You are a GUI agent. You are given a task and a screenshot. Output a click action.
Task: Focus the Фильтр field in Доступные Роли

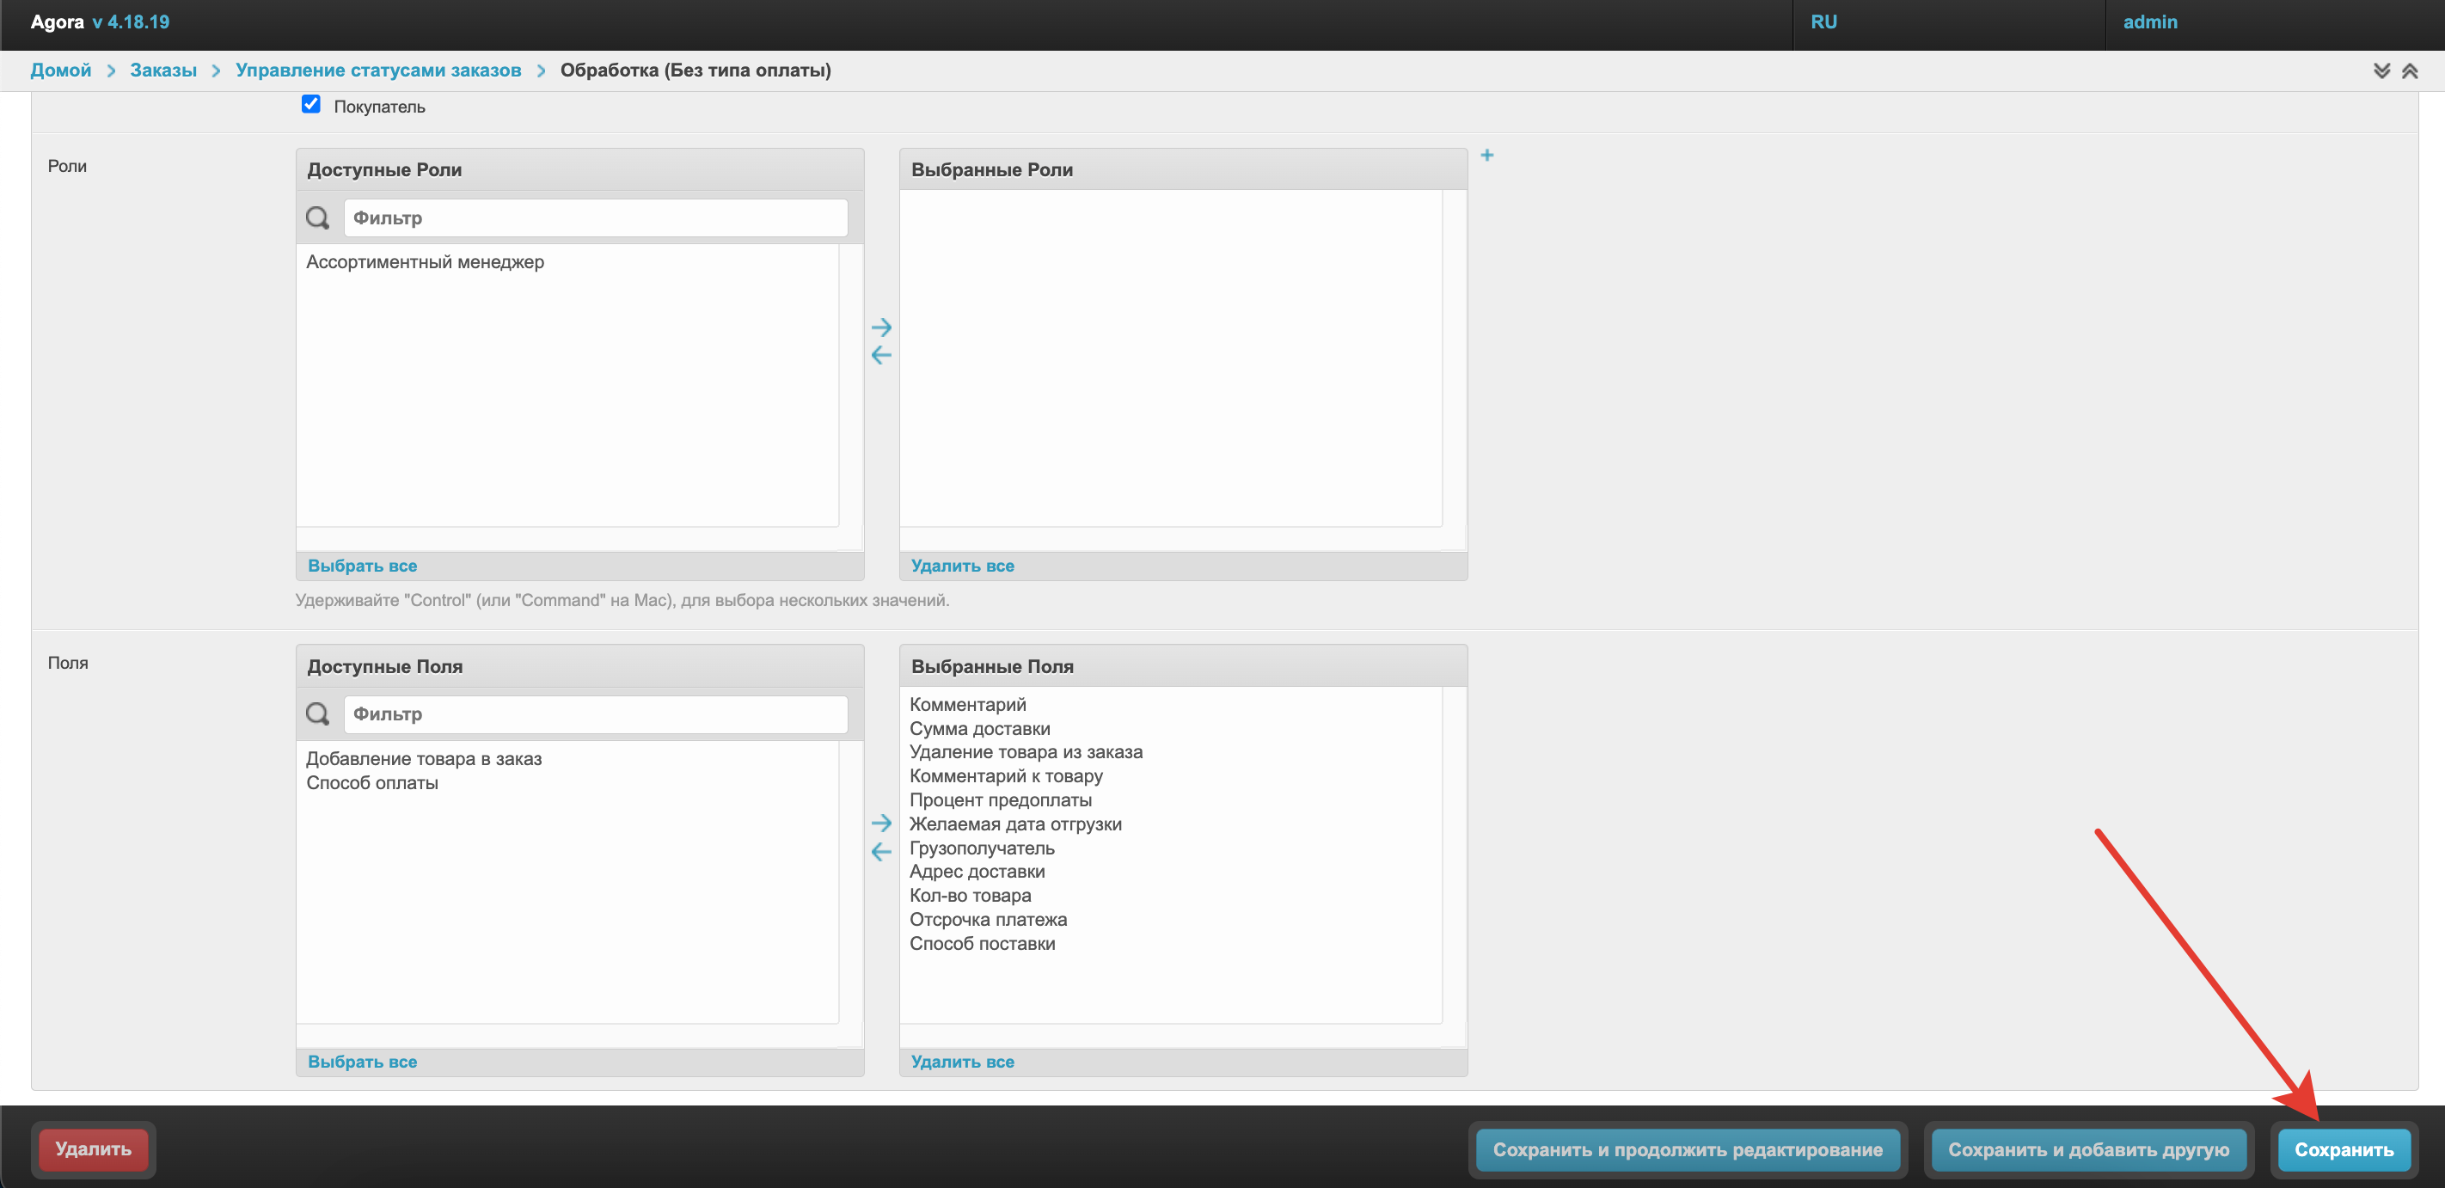[595, 218]
